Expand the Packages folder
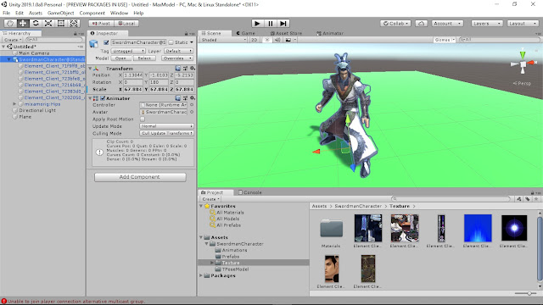This screenshot has height=305, width=543. [201, 275]
